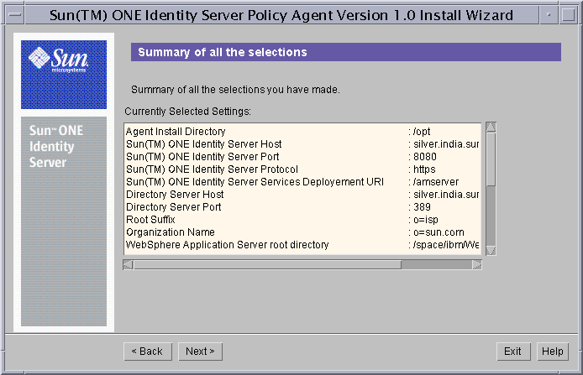The width and height of the screenshot is (583, 375).
Task: Click the 389 port value
Action: pyautogui.click(x=422, y=207)
